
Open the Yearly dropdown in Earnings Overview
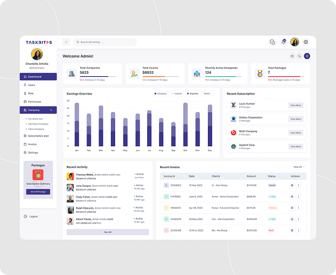[208, 94]
